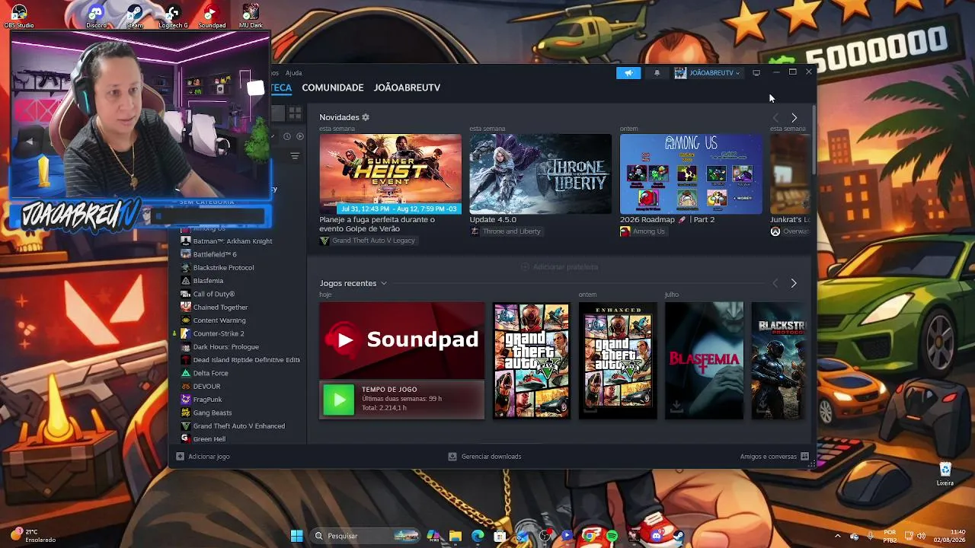The height and width of the screenshot is (548, 975).
Task: Open Gerenciar downloads link
Action: pos(491,457)
